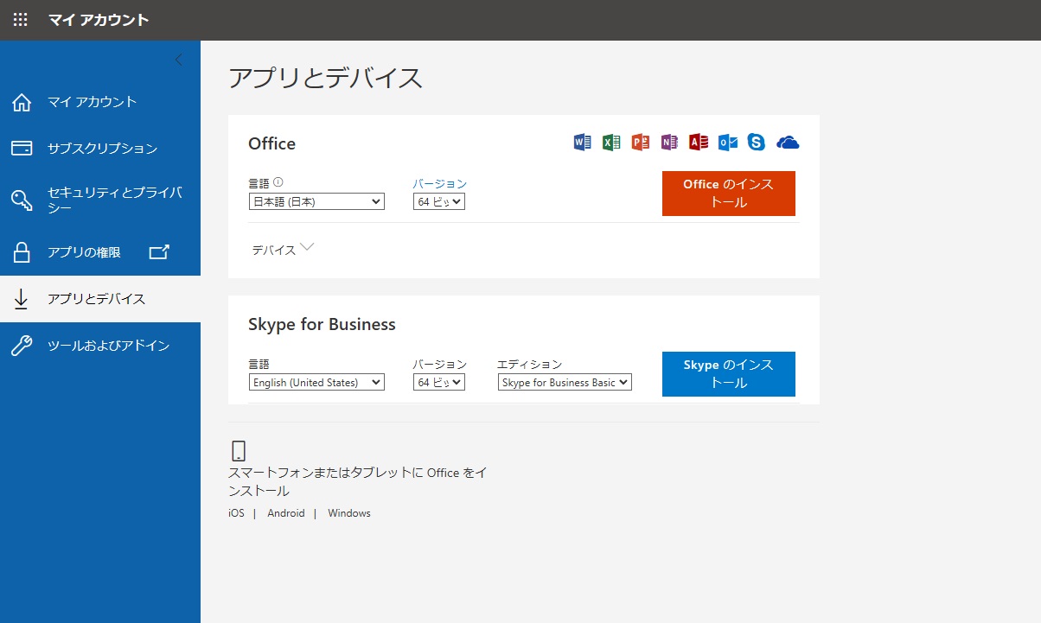Click the エディション label
Image resolution: width=1041 pixels, height=623 pixels.
[x=529, y=364]
